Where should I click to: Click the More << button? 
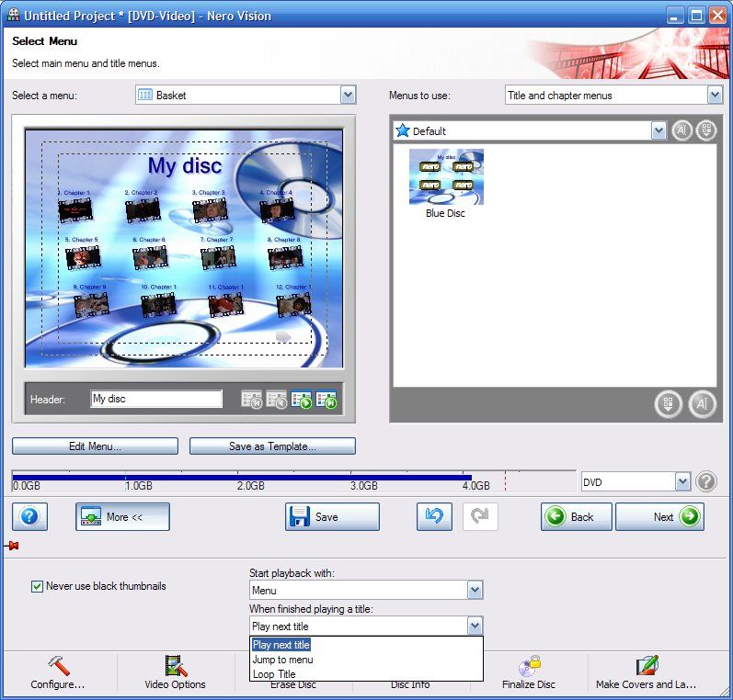click(122, 516)
